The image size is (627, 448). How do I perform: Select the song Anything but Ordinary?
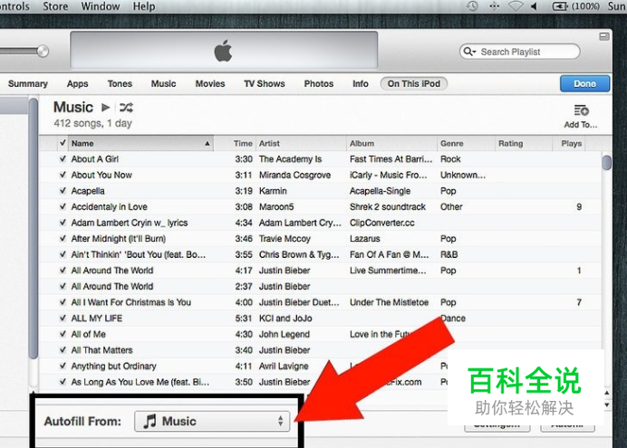coord(113,367)
